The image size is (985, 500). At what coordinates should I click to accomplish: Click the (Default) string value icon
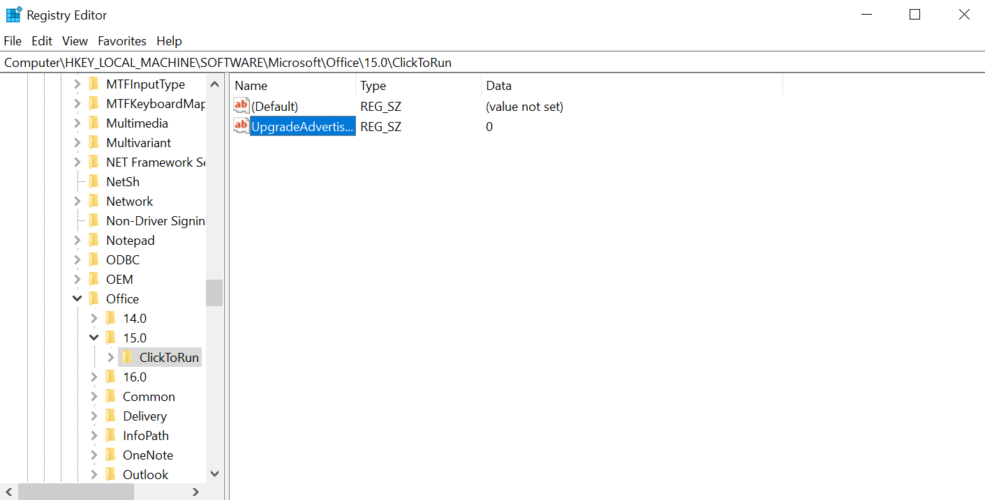tap(242, 106)
